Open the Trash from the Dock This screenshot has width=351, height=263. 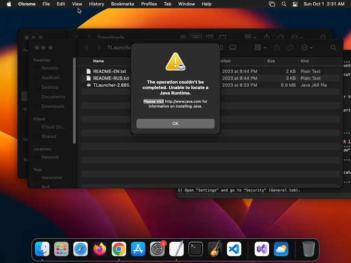pos(309,249)
